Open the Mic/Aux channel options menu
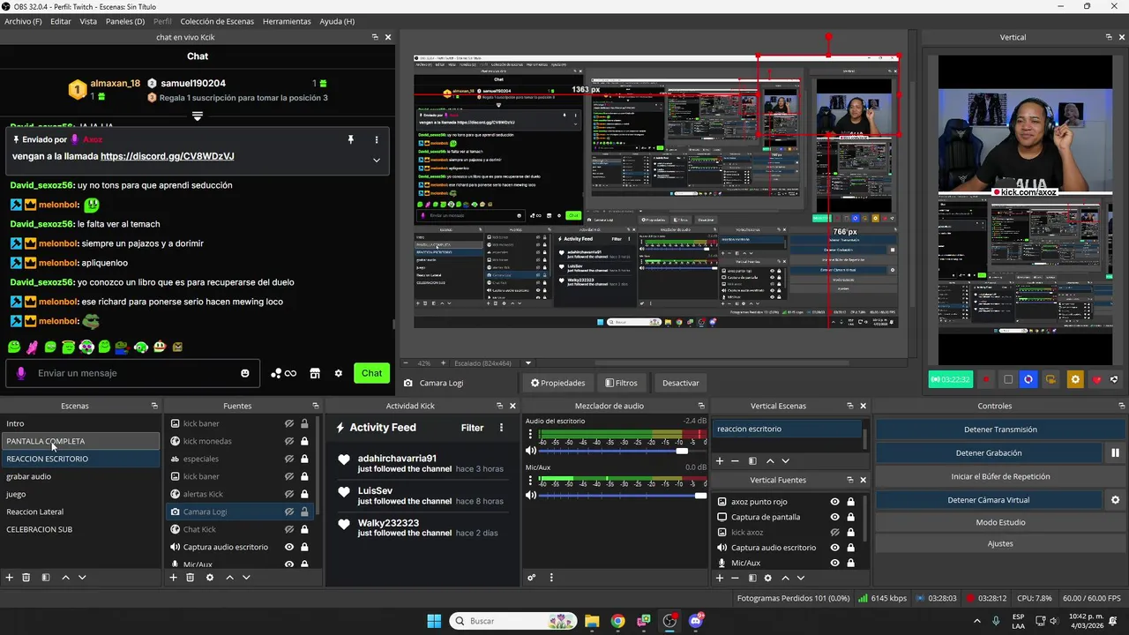 point(528,480)
